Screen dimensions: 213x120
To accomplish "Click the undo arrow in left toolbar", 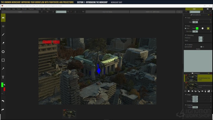I will [x=3, y=101].
